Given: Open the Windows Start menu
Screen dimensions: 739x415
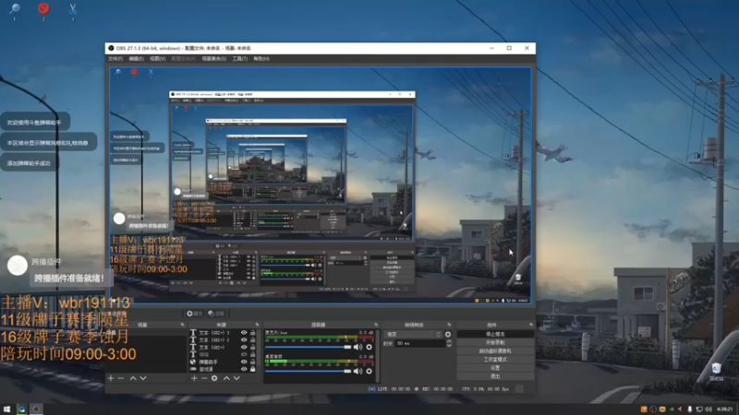Looking at the screenshot, I should pyautogui.click(x=6, y=409).
